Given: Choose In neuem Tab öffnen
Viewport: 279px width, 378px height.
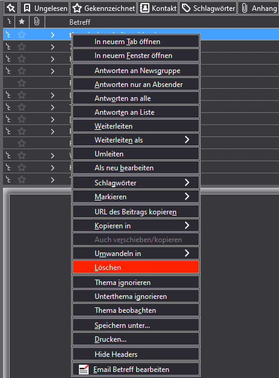Looking at the screenshot, I should point(136,42).
